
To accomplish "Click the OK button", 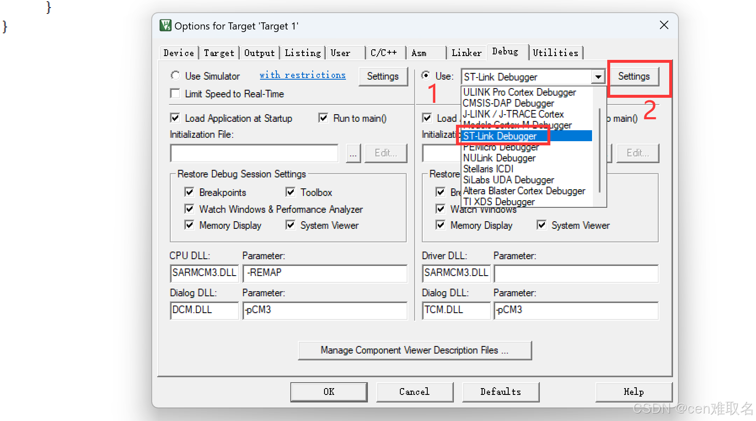I will coord(329,392).
